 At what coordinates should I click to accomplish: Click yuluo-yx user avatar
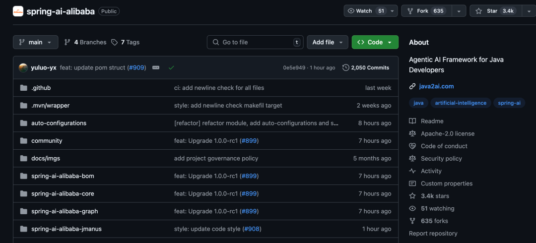pyautogui.click(x=23, y=67)
